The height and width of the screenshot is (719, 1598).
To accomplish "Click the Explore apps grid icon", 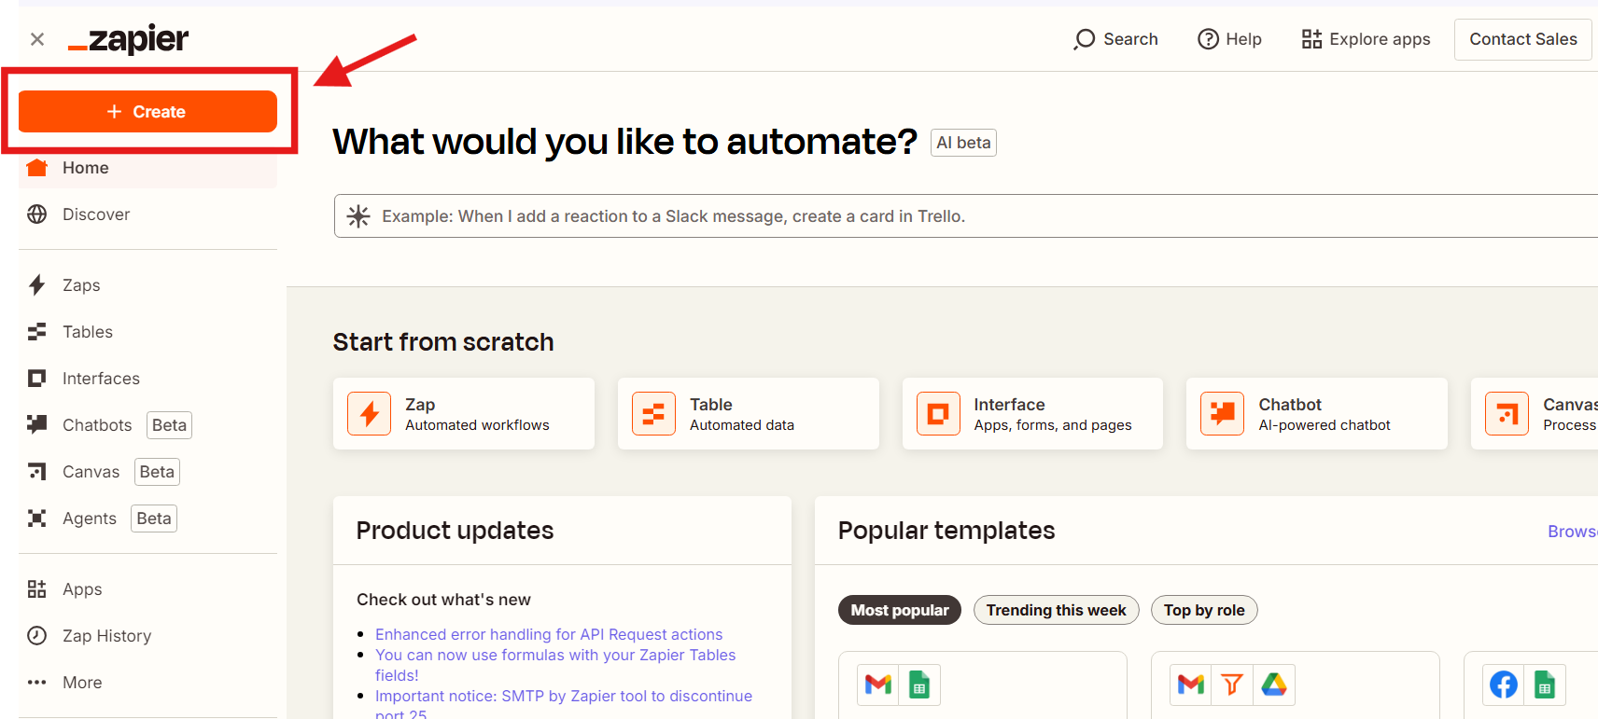I will (x=1312, y=39).
